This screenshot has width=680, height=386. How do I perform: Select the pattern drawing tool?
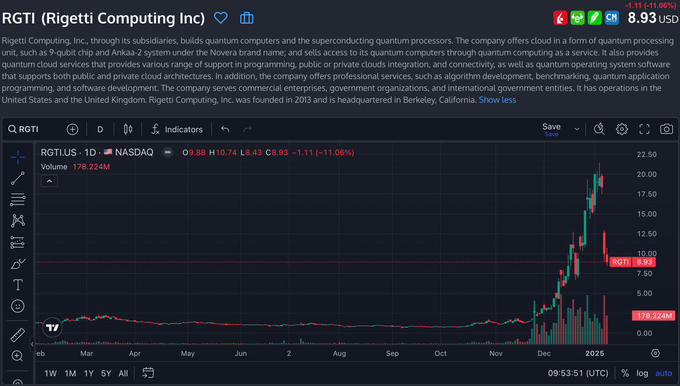point(18,221)
